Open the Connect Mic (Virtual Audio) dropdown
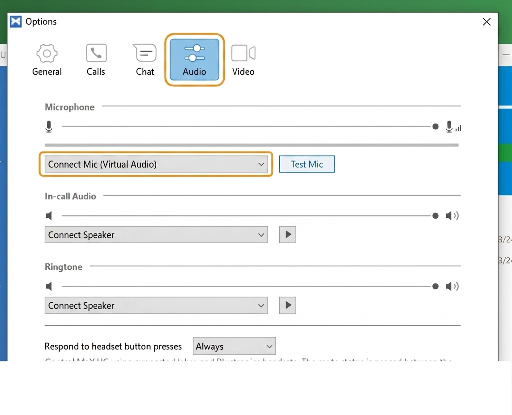This screenshot has height=415, width=512. pyautogui.click(x=156, y=164)
